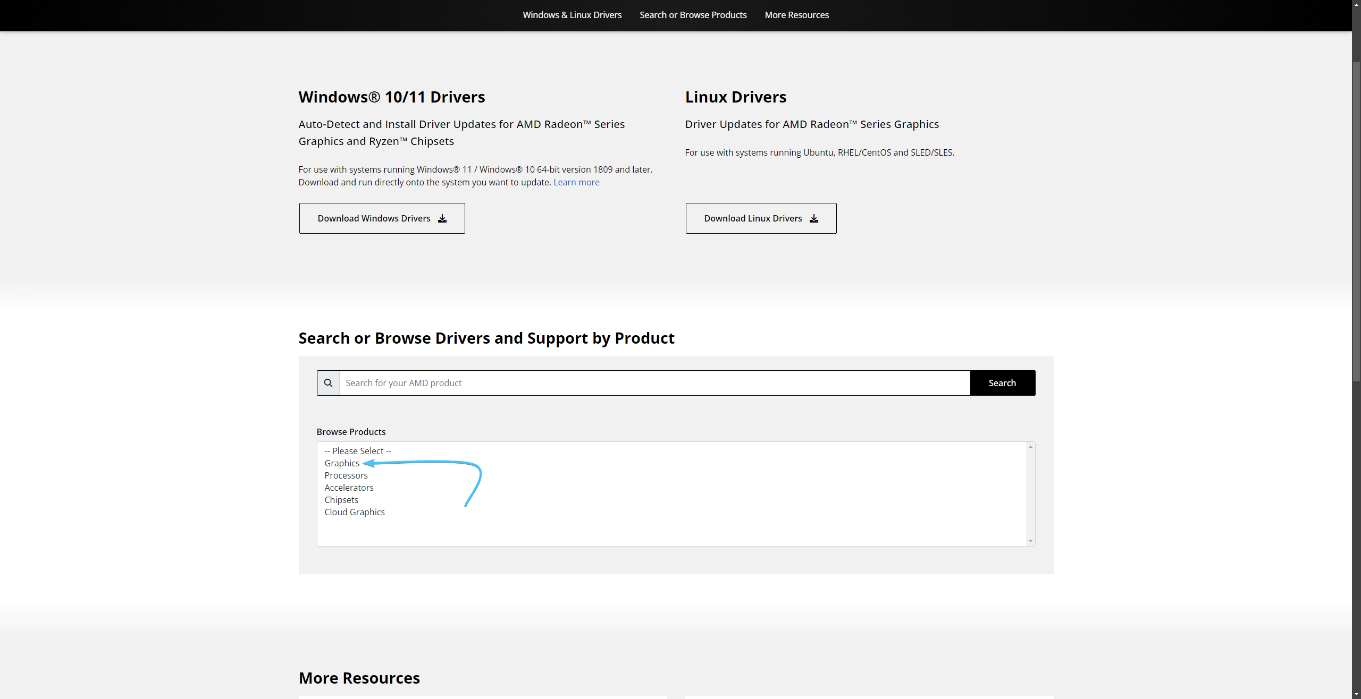Open the Windows & Linux Drivers nav item
This screenshot has width=1361, height=699.
click(572, 15)
